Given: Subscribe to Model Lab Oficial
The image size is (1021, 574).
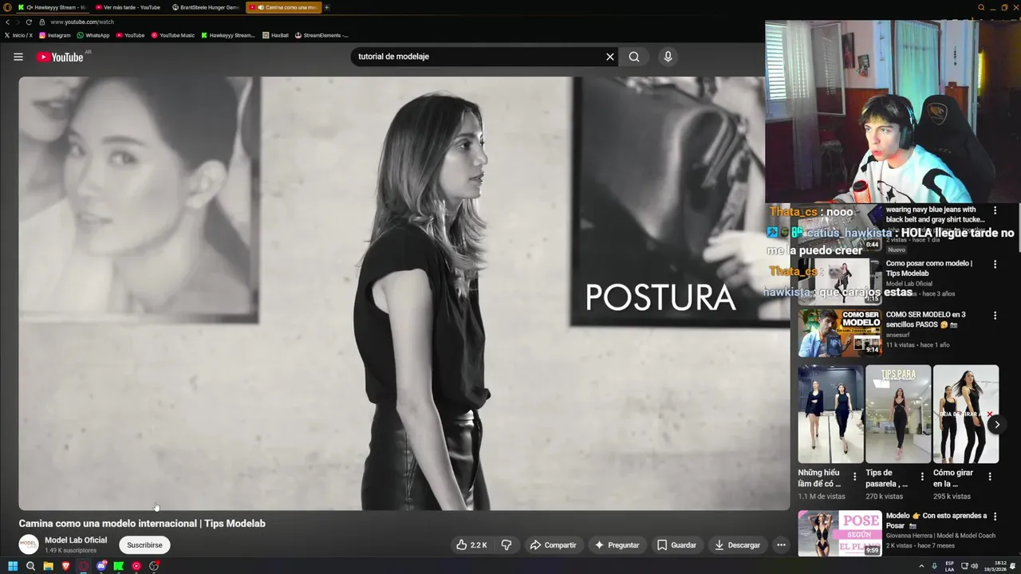Looking at the screenshot, I should click(144, 545).
